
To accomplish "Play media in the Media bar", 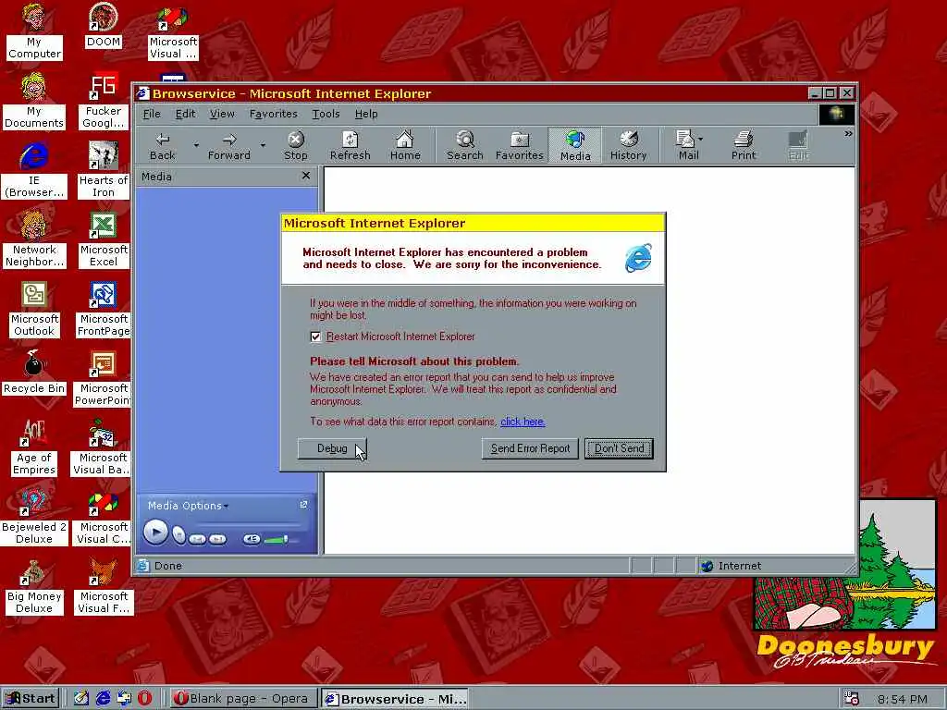I will coord(155,532).
